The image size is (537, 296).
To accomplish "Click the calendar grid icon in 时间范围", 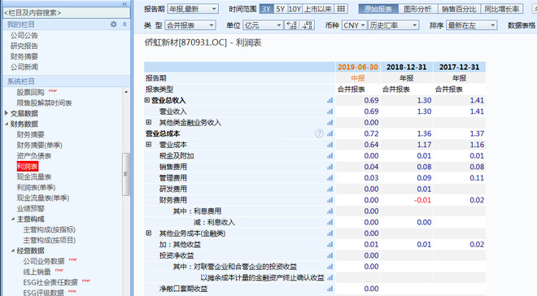I will [x=341, y=9].
